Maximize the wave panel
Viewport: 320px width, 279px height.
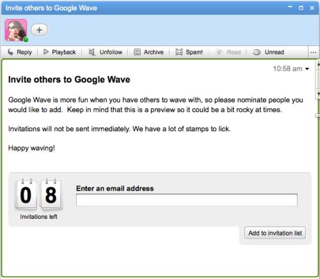(x=301, y=8)
